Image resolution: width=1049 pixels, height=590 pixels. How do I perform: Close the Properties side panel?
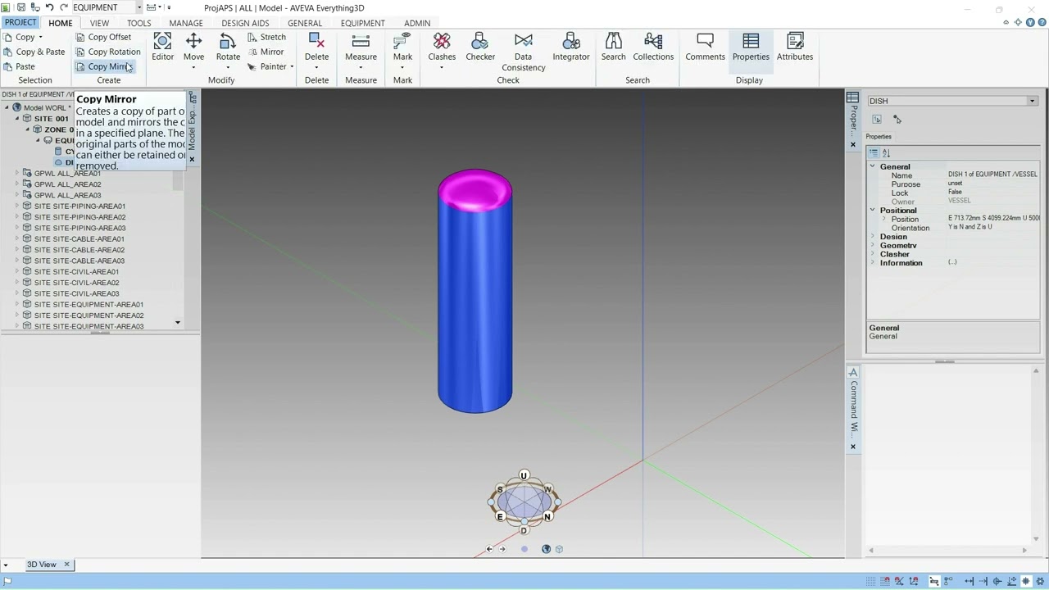pos(852,145)
